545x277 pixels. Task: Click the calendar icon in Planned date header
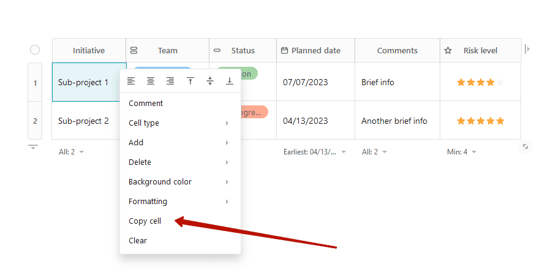[284, 50]
